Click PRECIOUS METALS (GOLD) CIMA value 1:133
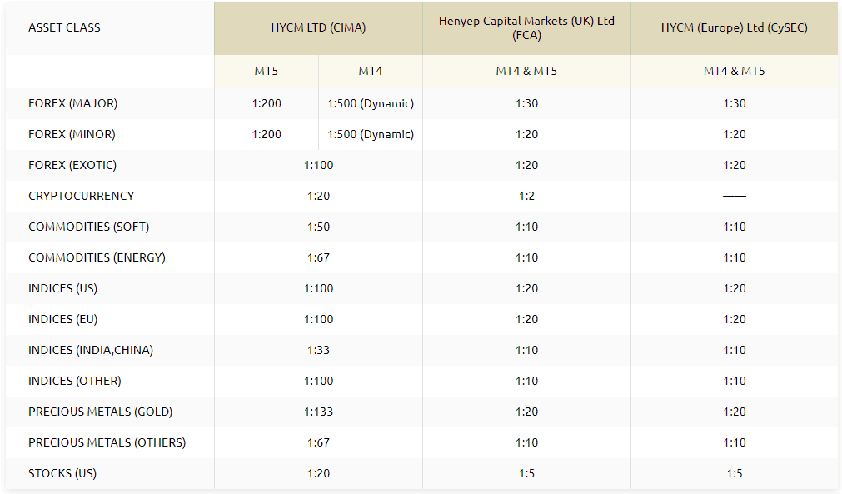Screen dimensions: 842x494 coord(318,412)
